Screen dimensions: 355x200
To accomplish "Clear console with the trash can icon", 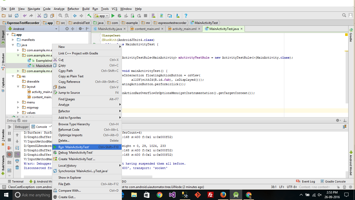I will pyautogui.click(x=17, y=167).
